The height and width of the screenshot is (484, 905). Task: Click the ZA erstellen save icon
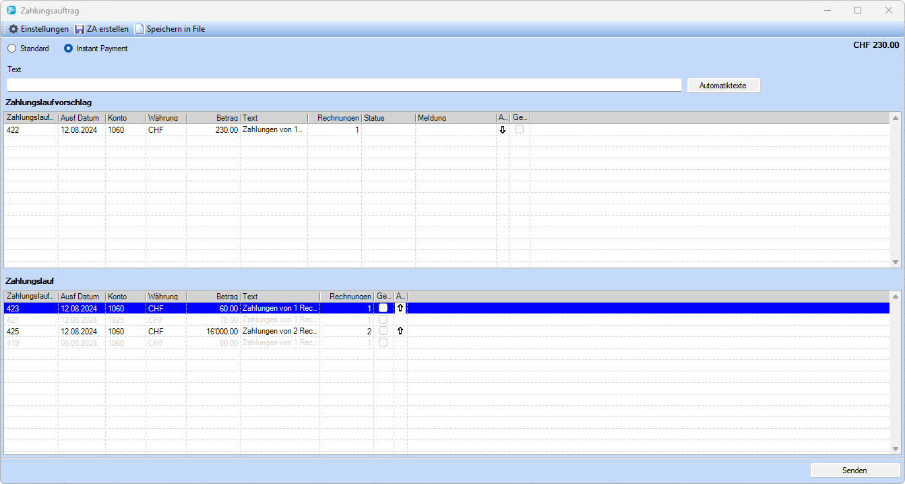[x=80, y=29]
